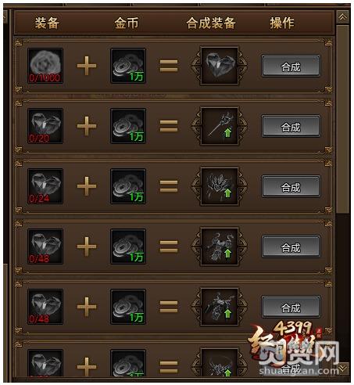354x385 pixels.
Task: Select the staff weapon result icon
Action: [220, 126]
